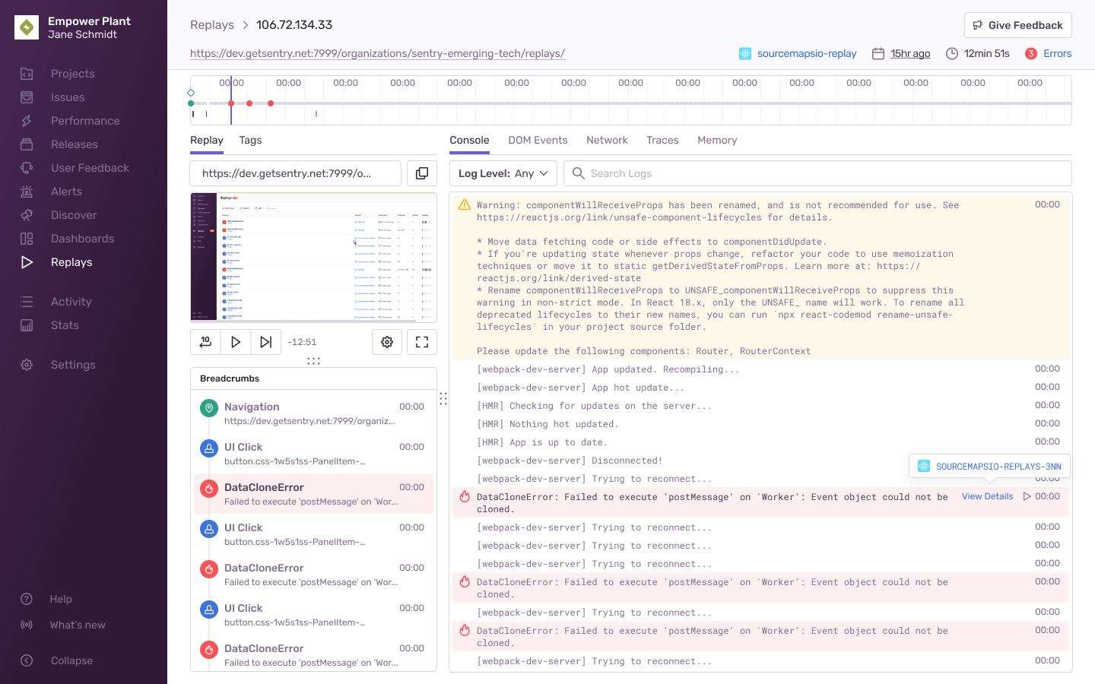
Task: Select the Replay tab
Action: (207, 140)
